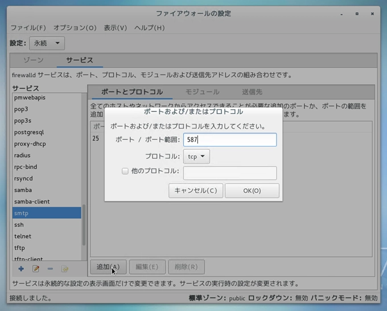Click the other protocol text field
Screen dimensions: 387x311
pos(230,173)
